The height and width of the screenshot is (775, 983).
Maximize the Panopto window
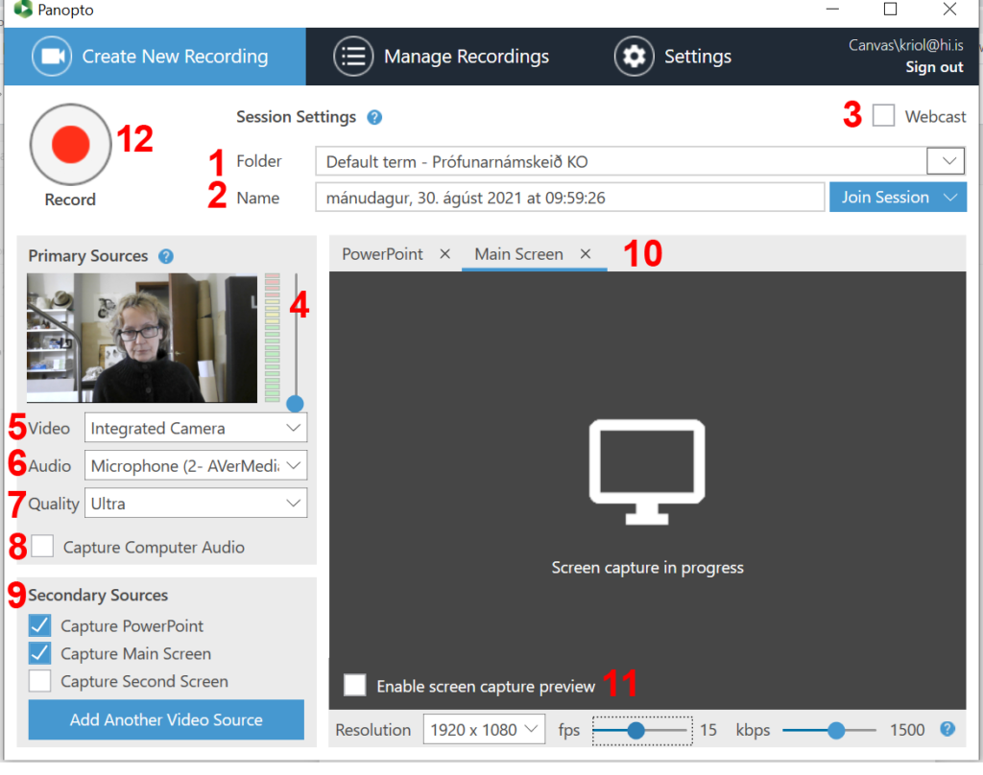(x=890, y=9)
